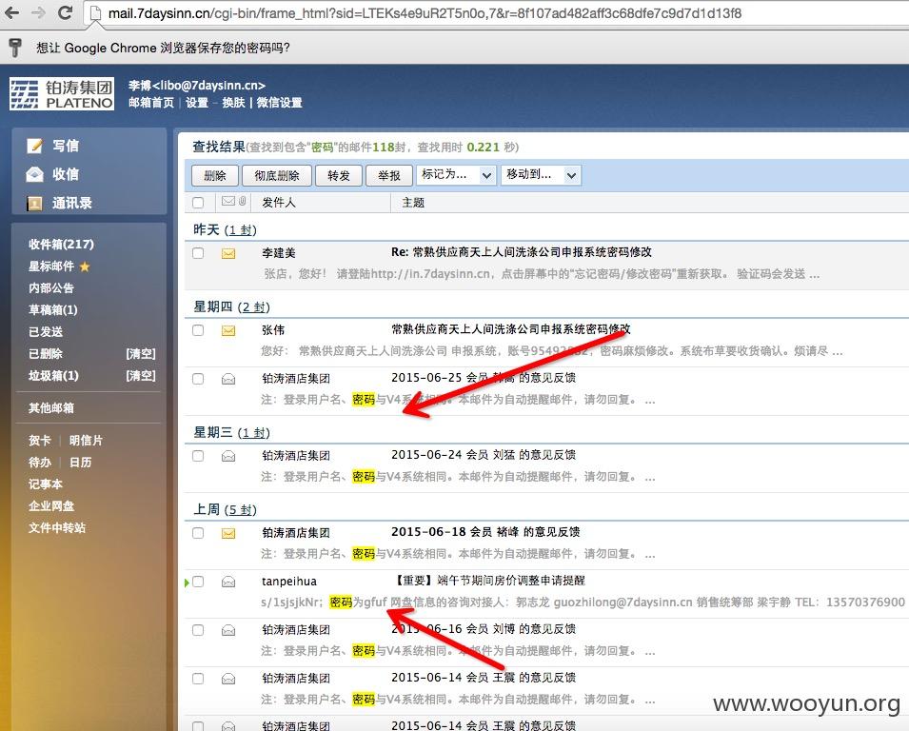Go back with the browser back arrow

click(11, 12)
